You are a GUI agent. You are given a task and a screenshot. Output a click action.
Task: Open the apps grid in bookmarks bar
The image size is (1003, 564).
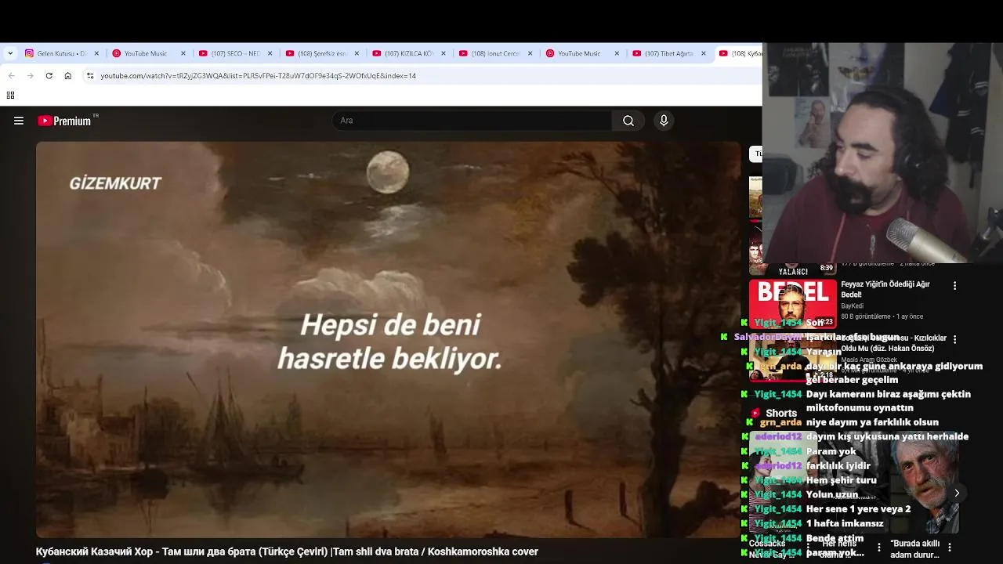click(x=10, y=96)
